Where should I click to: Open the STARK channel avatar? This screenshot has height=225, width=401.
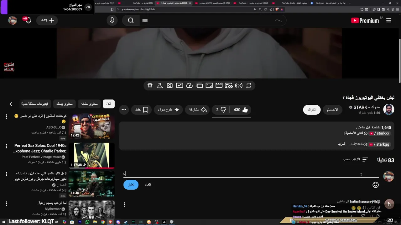coord(389,109)
